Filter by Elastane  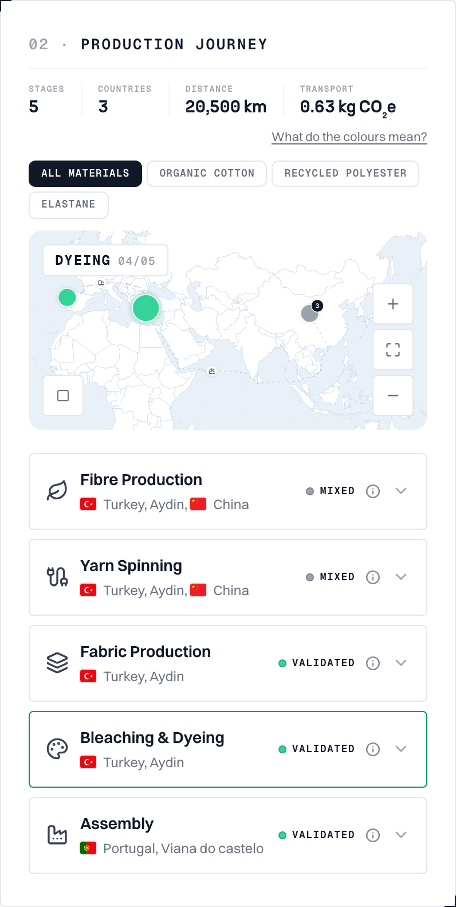click(69, 205)
